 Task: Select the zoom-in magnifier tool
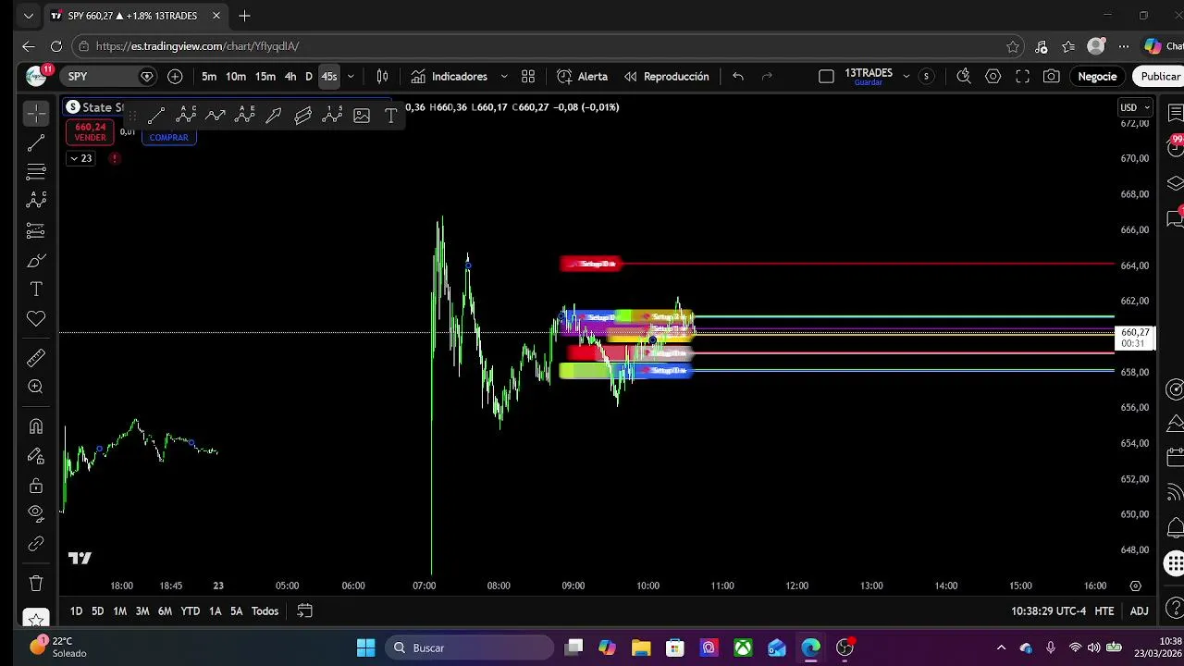tap(36, 387)
